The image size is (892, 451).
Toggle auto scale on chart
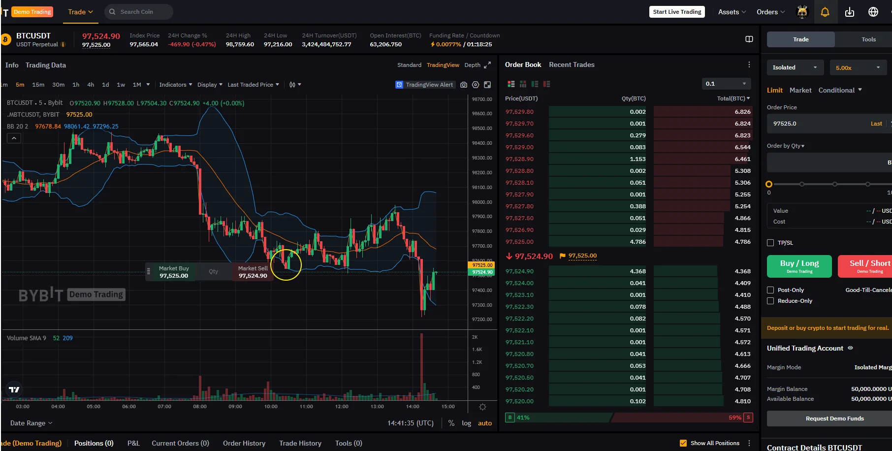tap(485, 423)
